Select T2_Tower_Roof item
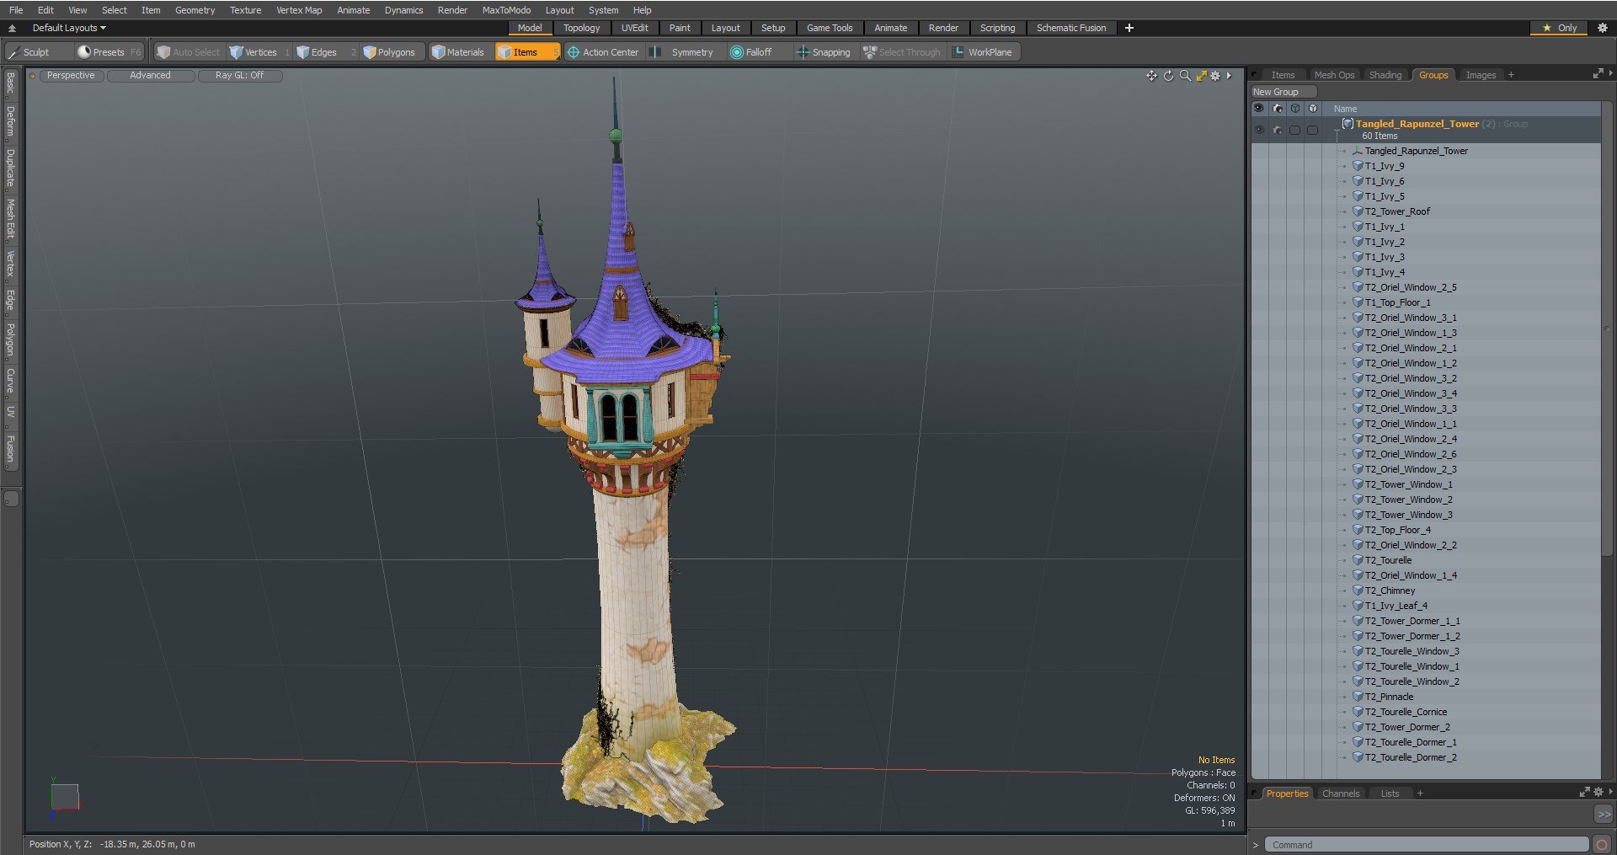 pos(1397,211)
